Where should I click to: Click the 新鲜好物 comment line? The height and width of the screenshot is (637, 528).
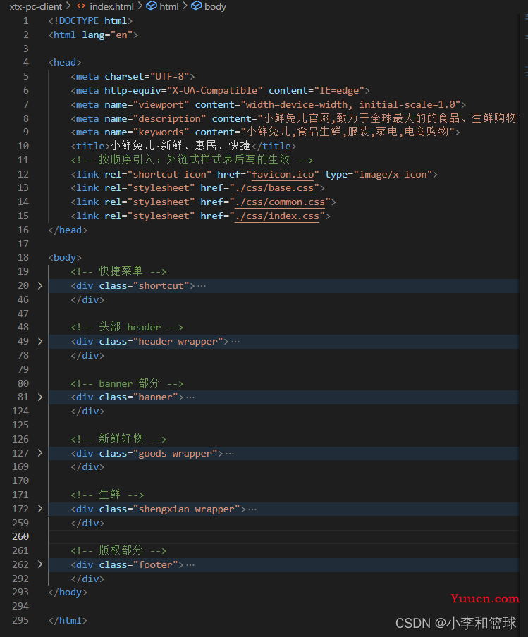[x=118, y=439]
